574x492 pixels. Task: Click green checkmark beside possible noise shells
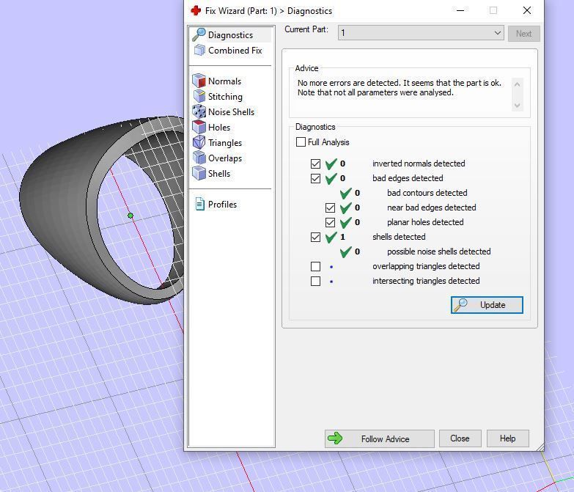(x=345, y=251)
